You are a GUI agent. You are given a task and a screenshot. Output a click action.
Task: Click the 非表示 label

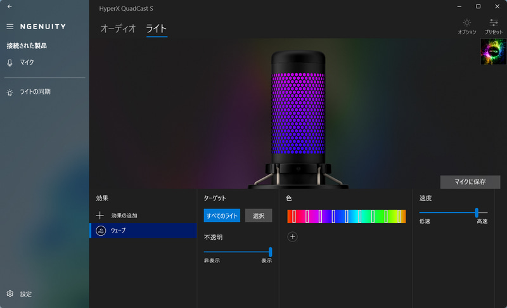[x=212, y=260]
